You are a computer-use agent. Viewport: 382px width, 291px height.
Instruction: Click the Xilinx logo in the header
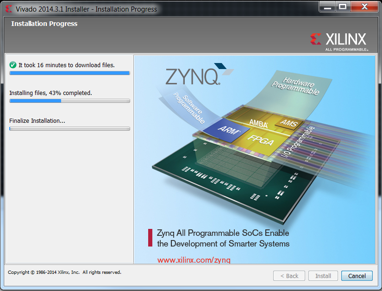pyautogui.click(x=338, y=42)
